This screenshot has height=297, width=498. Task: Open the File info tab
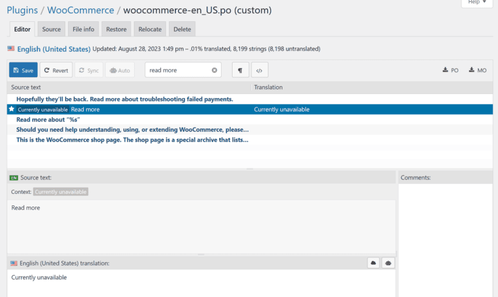click(x=83, y=29)
